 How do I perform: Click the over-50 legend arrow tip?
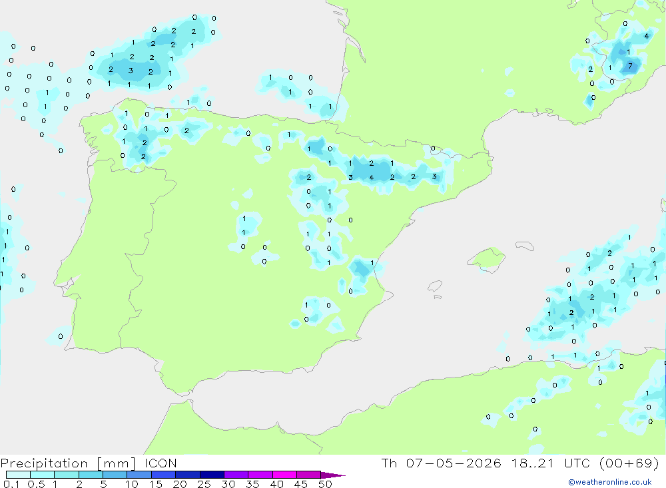332,475
